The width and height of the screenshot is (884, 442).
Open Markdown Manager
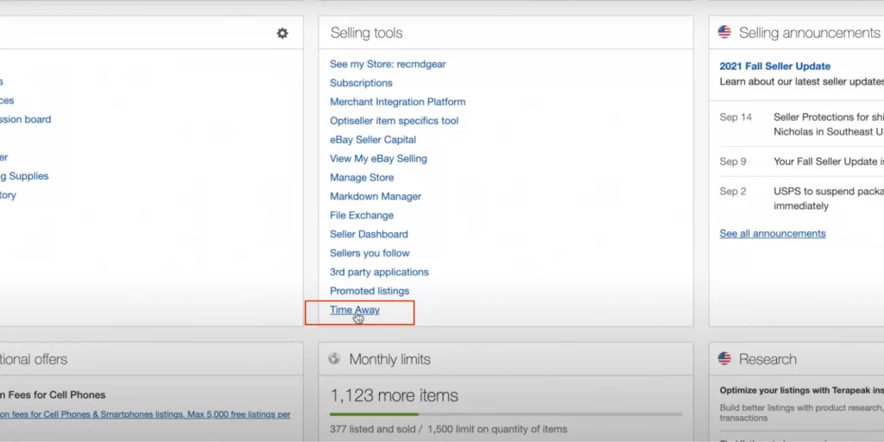376,196
